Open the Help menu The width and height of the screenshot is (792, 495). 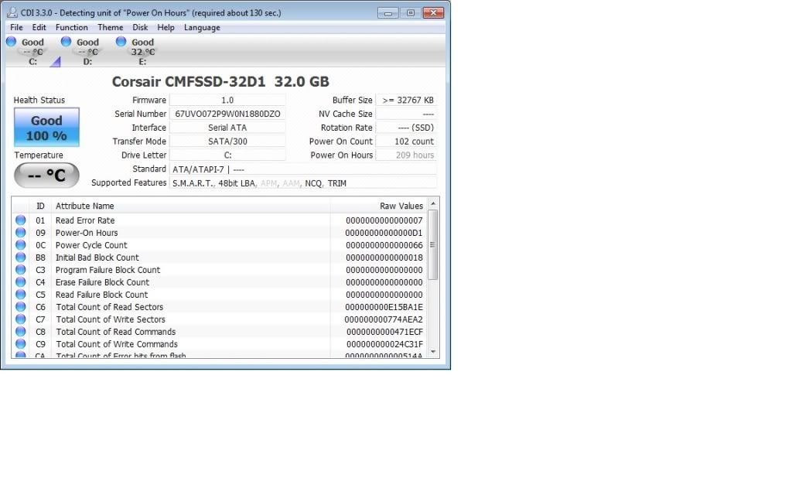point(166,27)
